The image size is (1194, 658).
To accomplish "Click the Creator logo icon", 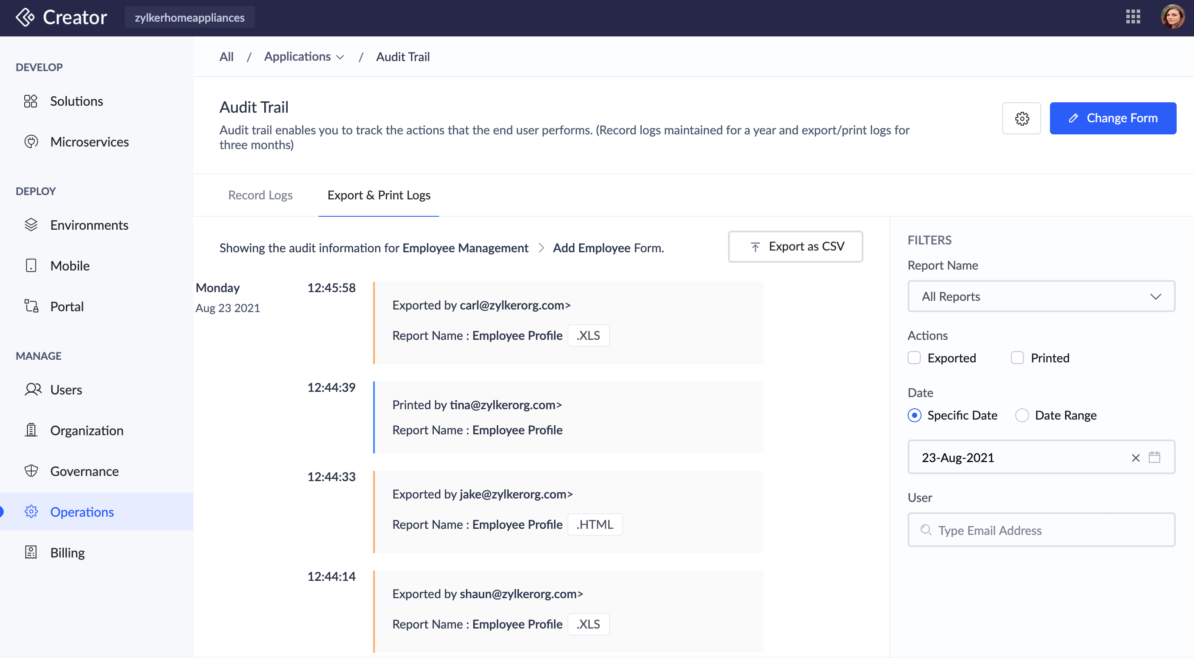I will 25,18.
